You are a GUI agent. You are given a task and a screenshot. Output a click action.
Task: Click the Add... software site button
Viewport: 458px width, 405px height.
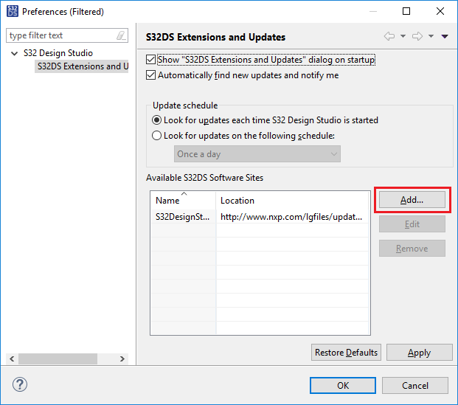412,200
